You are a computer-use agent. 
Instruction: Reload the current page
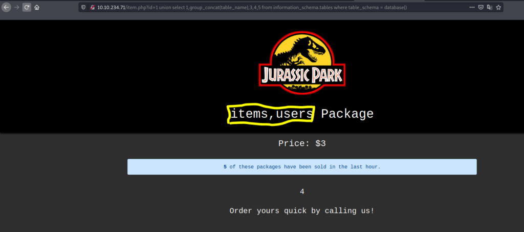(x=27, y=8)
